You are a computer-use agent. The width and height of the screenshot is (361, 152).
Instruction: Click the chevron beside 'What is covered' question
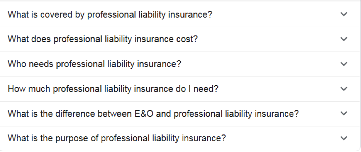tap(344, 14)
